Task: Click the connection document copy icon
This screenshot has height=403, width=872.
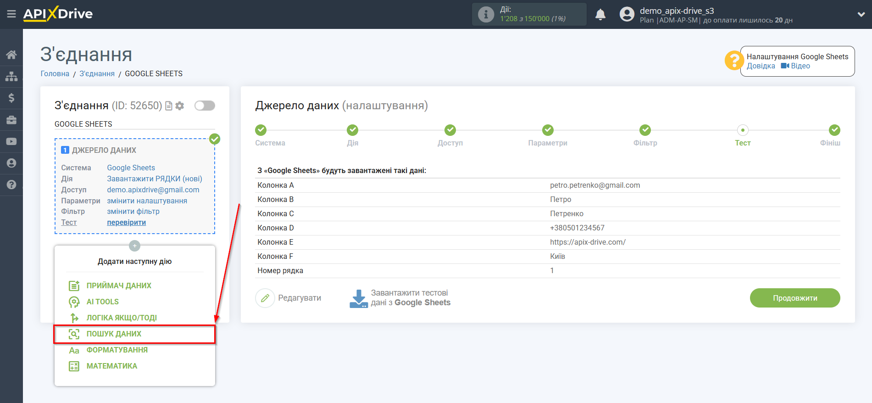Action: [x=169, y=106]
